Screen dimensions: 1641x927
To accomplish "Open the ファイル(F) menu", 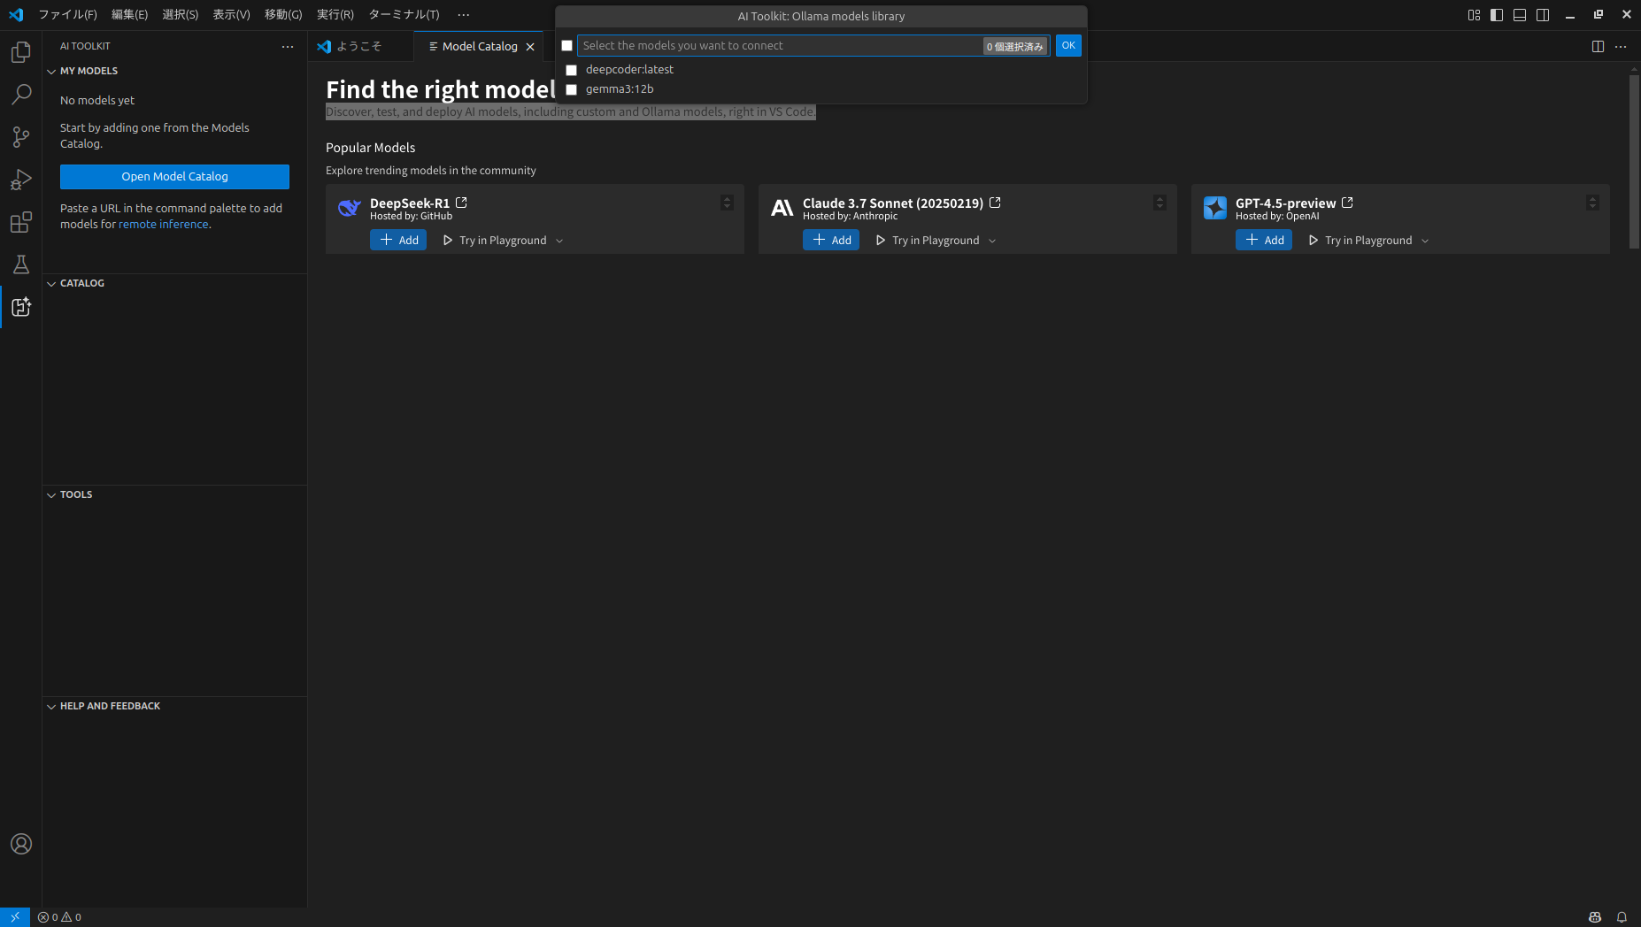I will click(67, 15).
